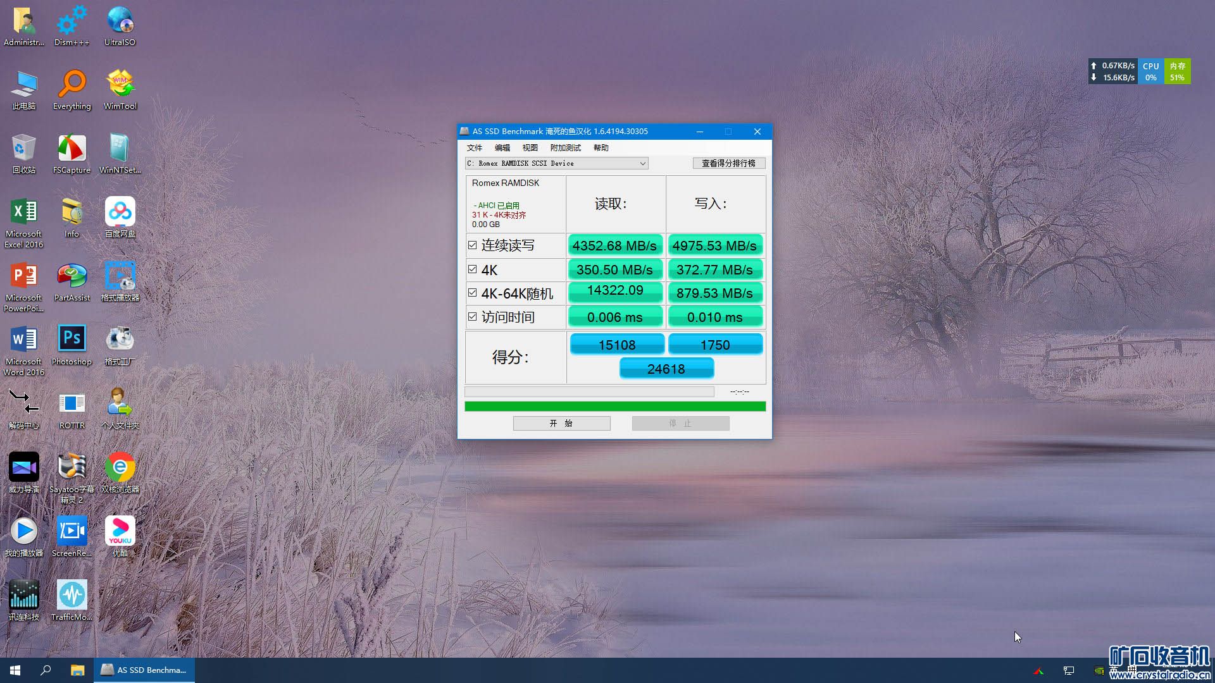
Task: Uncheck the 4K-64K随机 test checkbox
Action: coord(472,293)
